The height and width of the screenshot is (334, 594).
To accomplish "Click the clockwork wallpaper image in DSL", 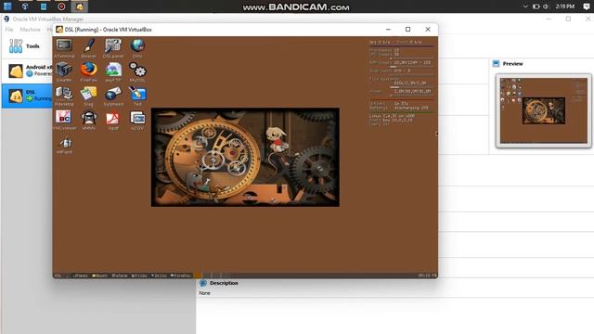I will coord(245,157).
